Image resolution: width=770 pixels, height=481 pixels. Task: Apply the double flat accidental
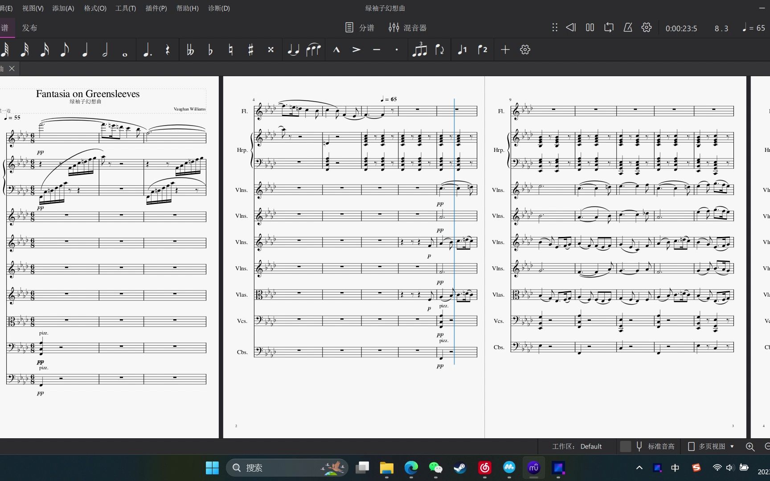190,50
